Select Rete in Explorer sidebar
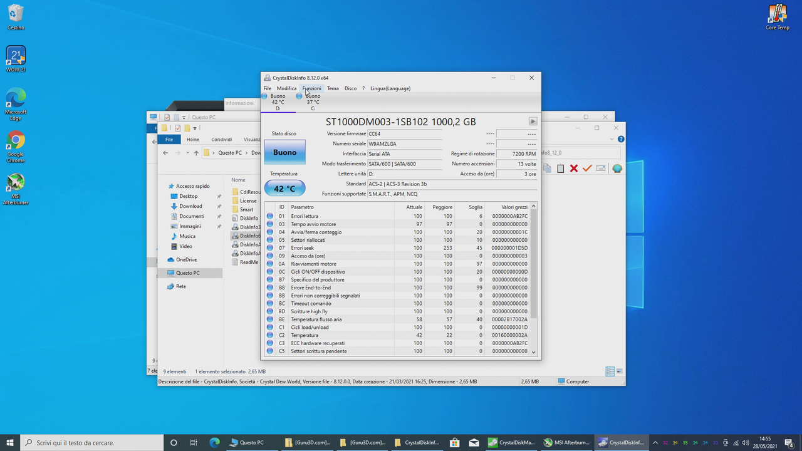The image size is (802, 451). point(180,286)
